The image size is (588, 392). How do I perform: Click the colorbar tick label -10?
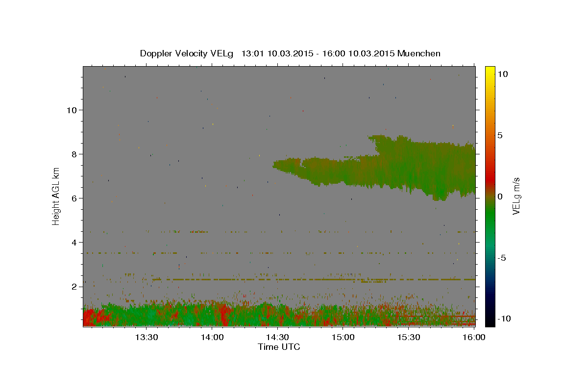click(505, 318)
